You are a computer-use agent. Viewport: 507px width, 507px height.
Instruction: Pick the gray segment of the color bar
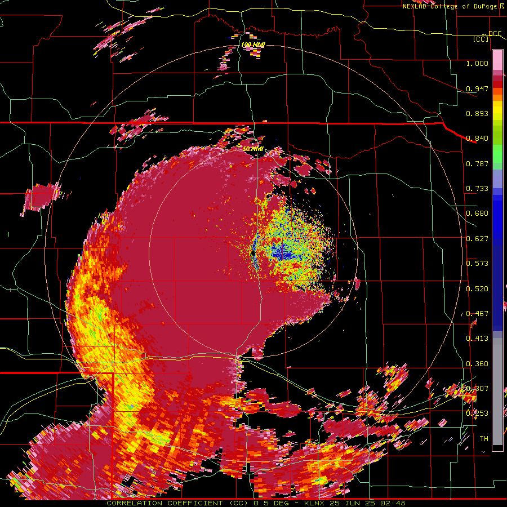click(497, 392)
